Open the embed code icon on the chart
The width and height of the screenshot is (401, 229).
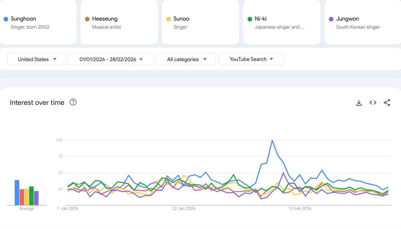pyautogui.click(x=373, y=102)
